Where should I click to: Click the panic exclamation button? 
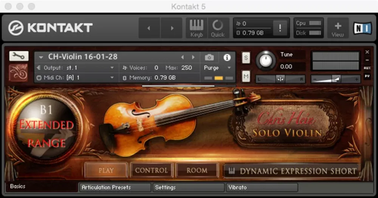[x=280, y=28]
